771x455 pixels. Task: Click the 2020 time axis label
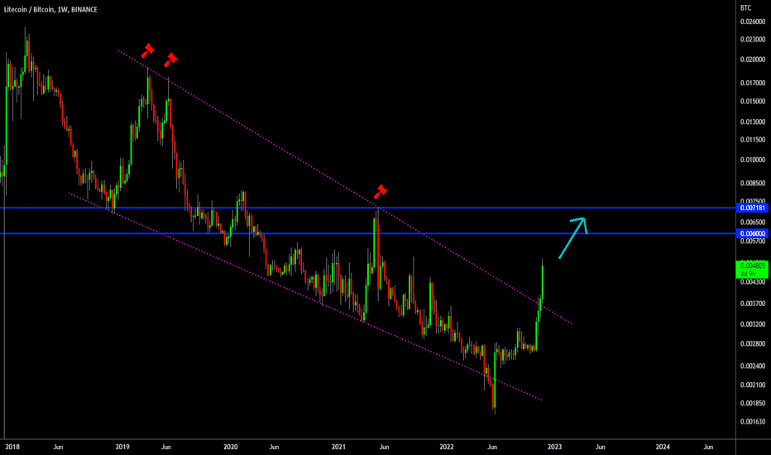[231, 447]
